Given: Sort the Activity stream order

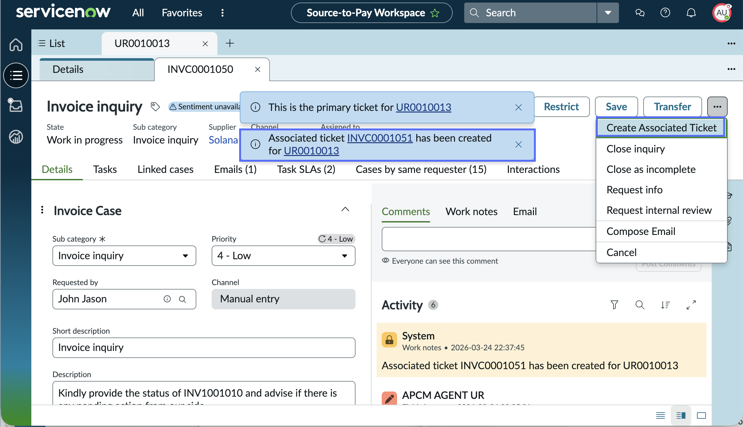Looking at the screenshot, I should pyautogui.click(x=665, y=305).
